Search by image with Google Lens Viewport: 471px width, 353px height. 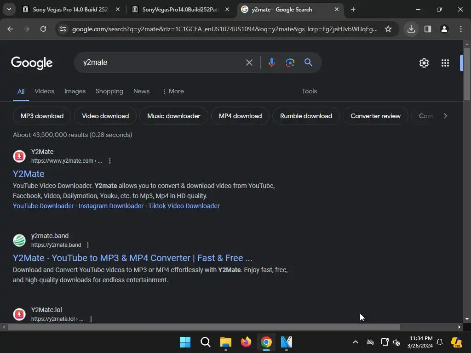[290, 63]
